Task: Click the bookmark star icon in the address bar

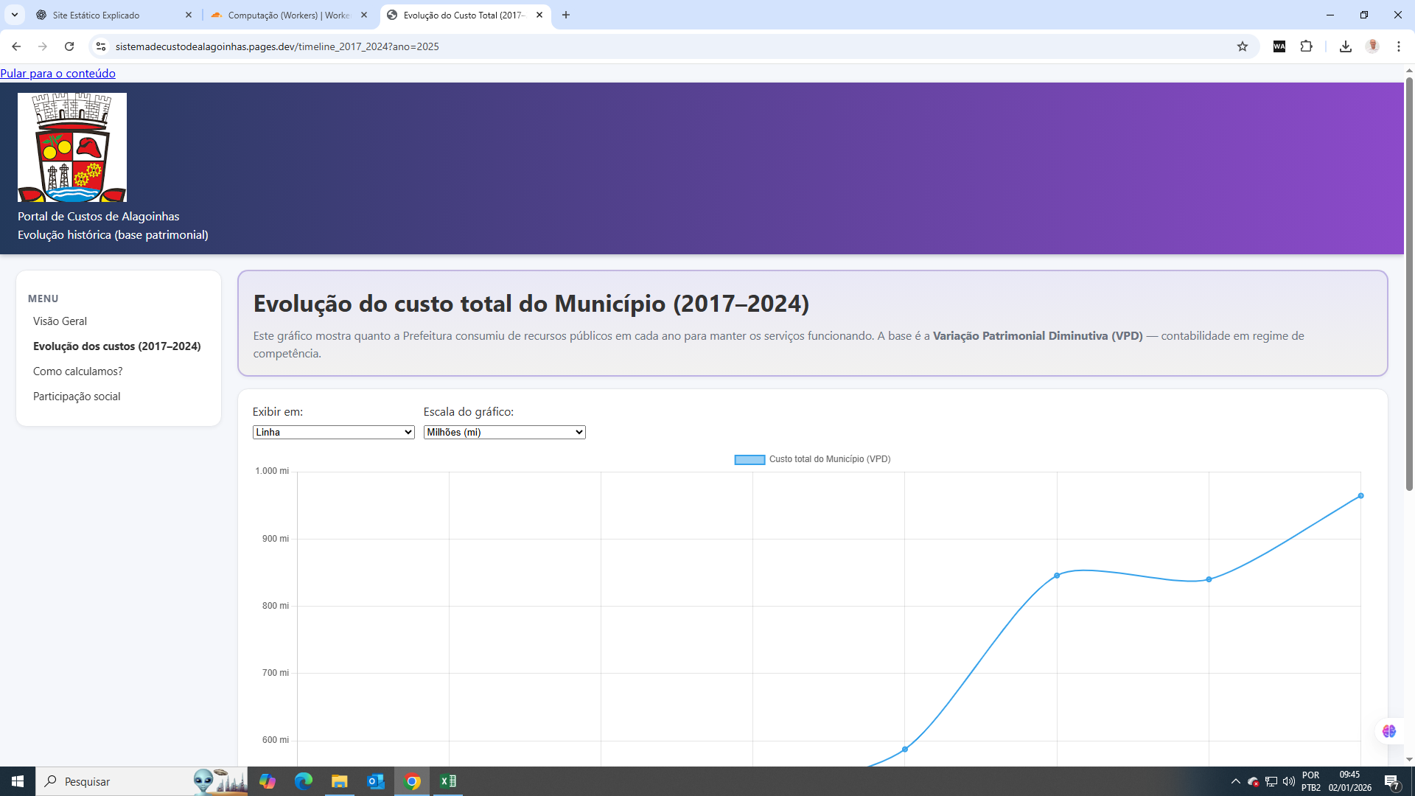Action: (1243, 46)
